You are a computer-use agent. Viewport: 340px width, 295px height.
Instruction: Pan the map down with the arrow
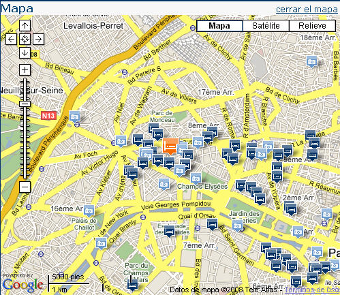[x=25, y=53]
